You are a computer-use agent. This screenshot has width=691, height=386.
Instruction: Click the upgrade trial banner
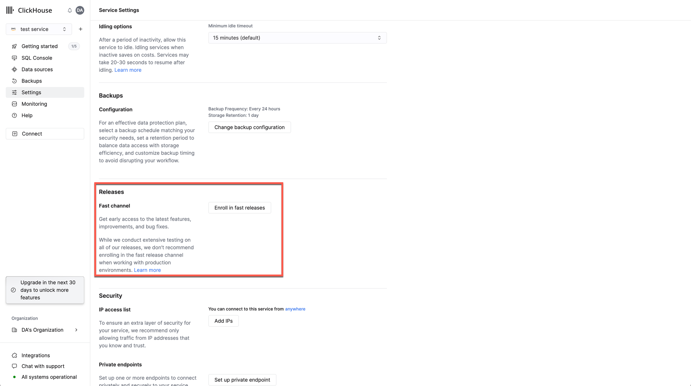coord(45,290)
